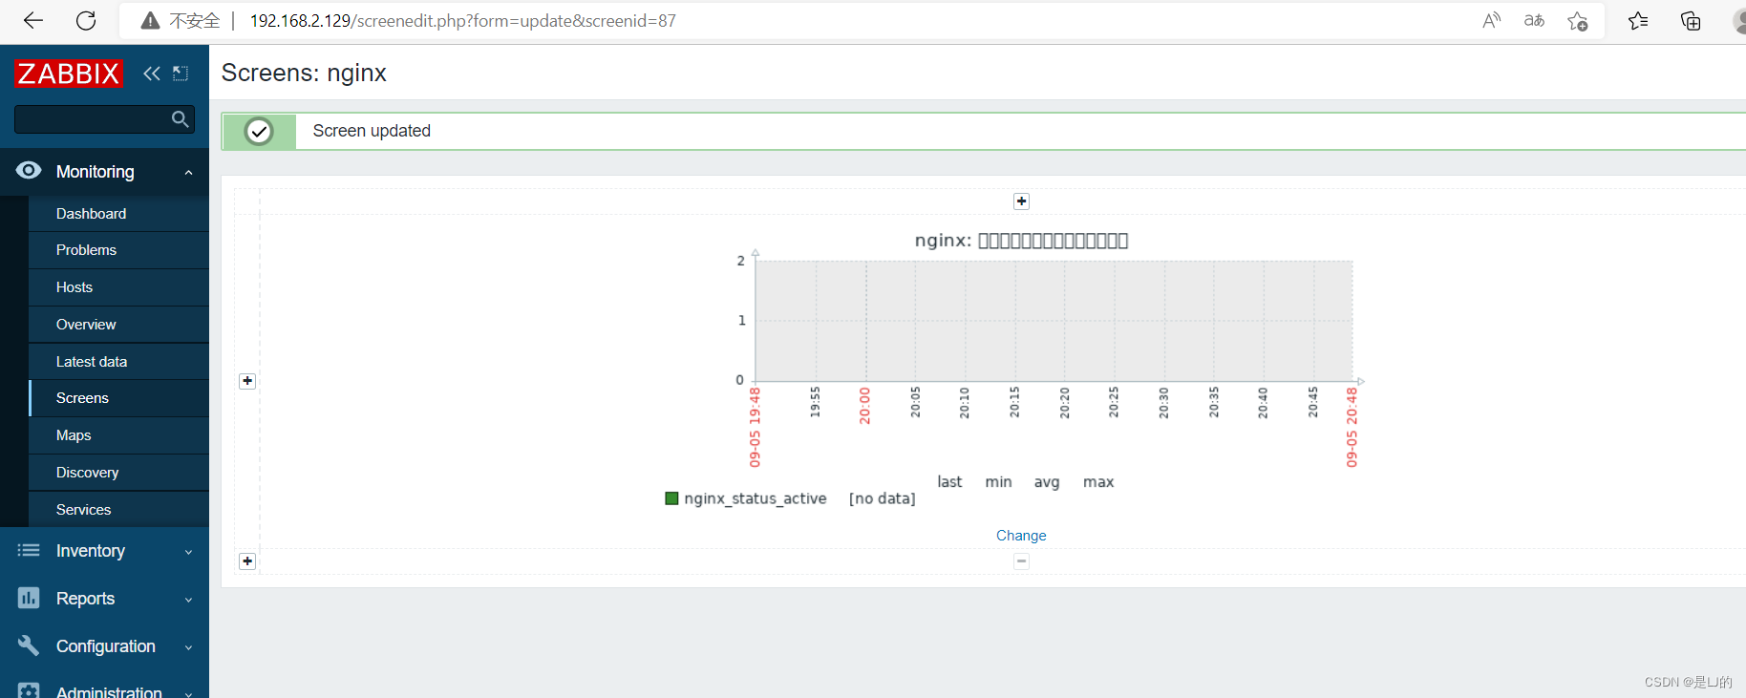Open Monitoring menu label
The width and height of the screenshot is (1746, 698).
96,172
